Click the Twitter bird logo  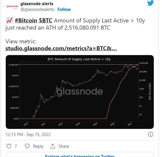[150, 3]
